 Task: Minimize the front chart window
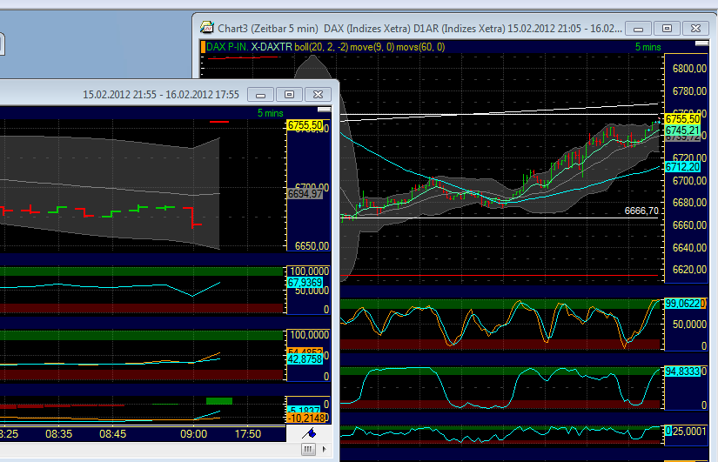[262, 94]
